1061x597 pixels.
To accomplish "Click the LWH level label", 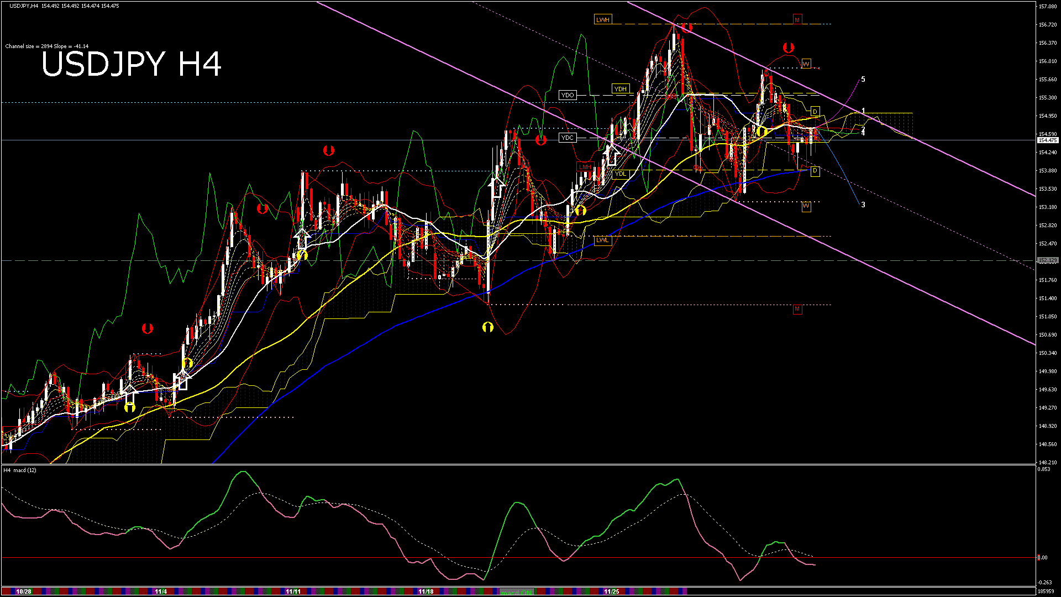I will click(602, 20).
